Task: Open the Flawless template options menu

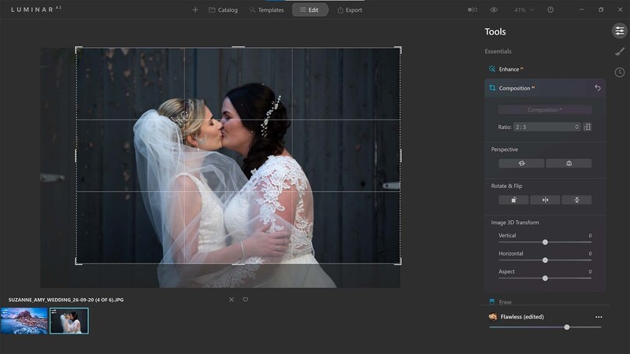Action: [598, 317]
